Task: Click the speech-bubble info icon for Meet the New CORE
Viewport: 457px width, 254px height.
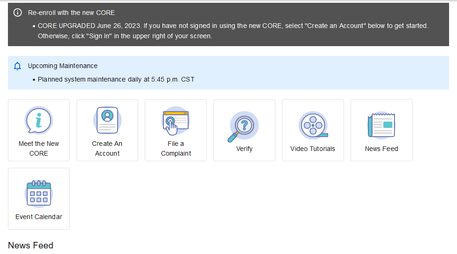Action: pos(38,120)
